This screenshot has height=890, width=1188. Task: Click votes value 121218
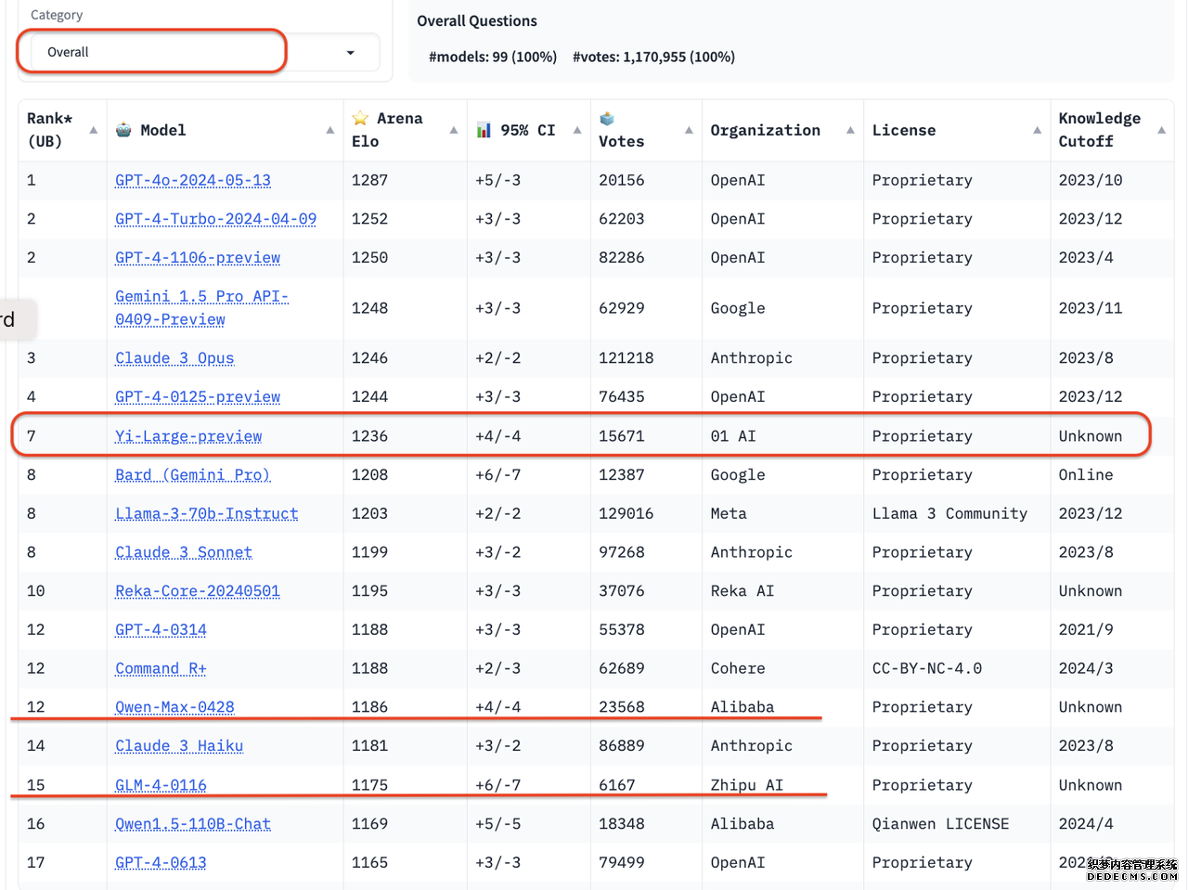pos(626,358)
